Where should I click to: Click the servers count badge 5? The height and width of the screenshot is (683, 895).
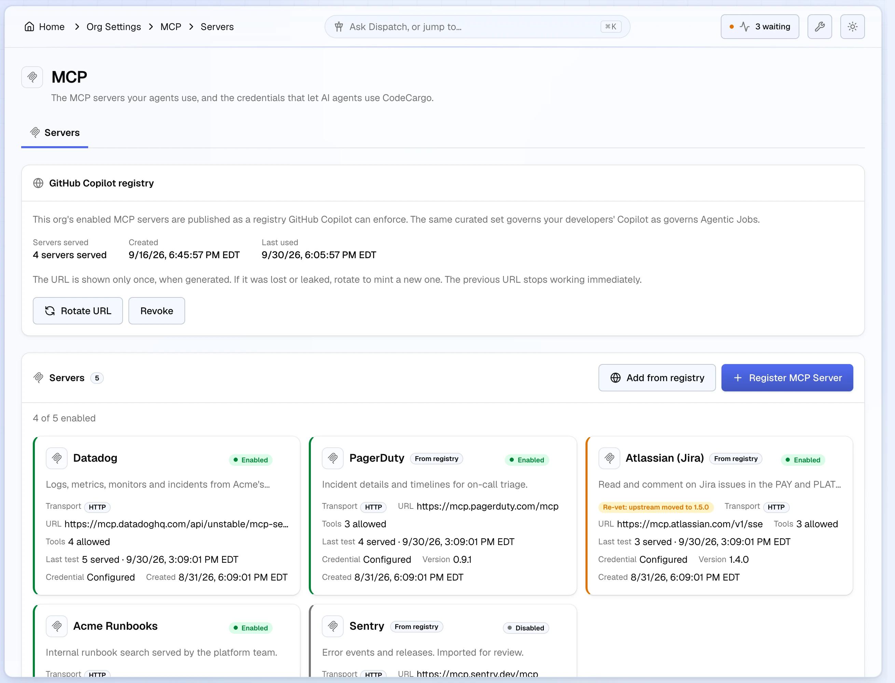point(97,378)
